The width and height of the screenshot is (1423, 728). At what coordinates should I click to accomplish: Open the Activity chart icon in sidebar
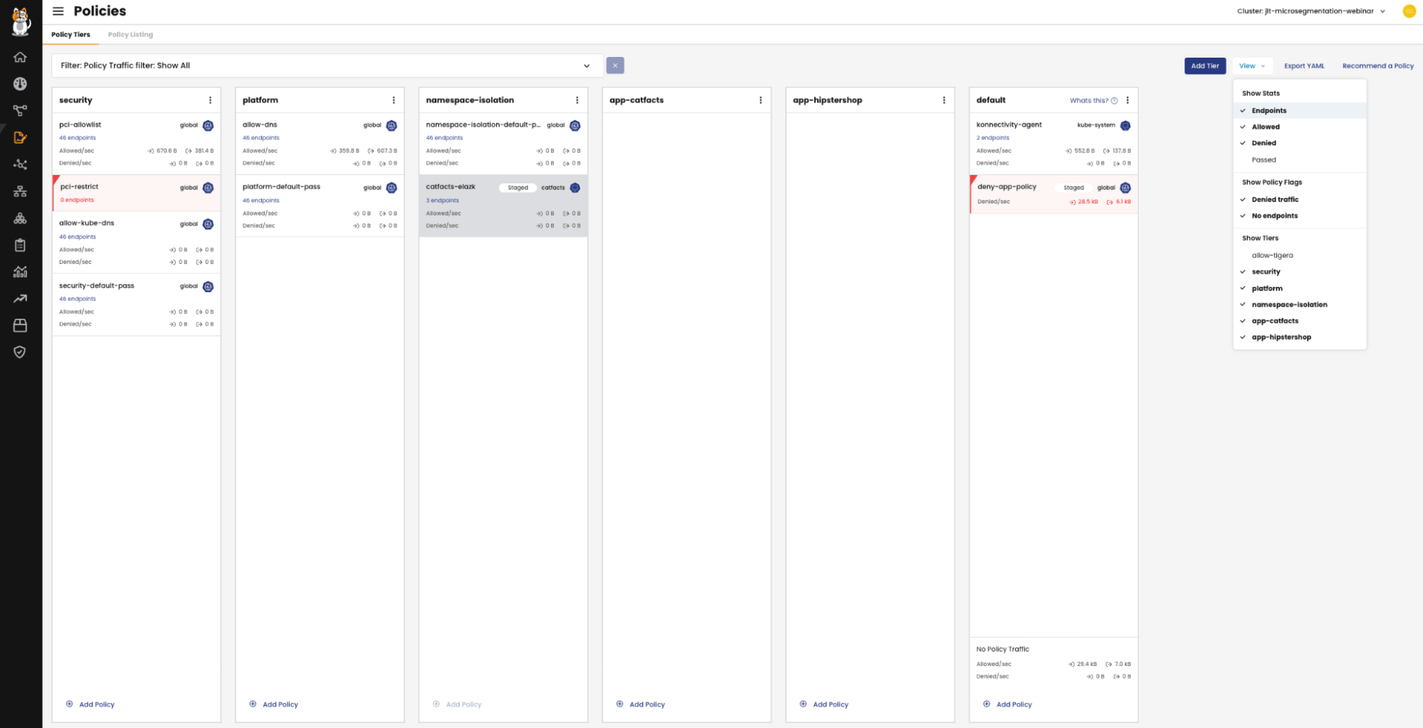[20, 272]
